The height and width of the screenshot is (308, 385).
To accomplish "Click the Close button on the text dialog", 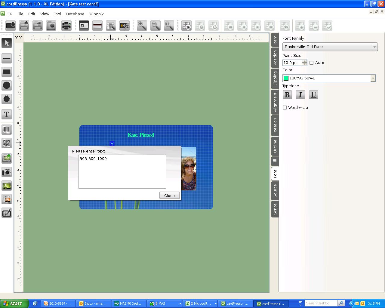I will tap(169, 195).
